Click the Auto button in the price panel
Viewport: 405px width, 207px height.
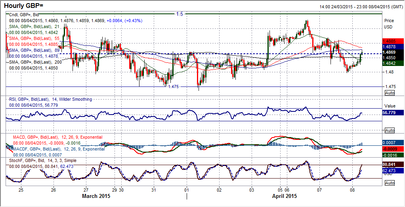click(x=390, y=93)
